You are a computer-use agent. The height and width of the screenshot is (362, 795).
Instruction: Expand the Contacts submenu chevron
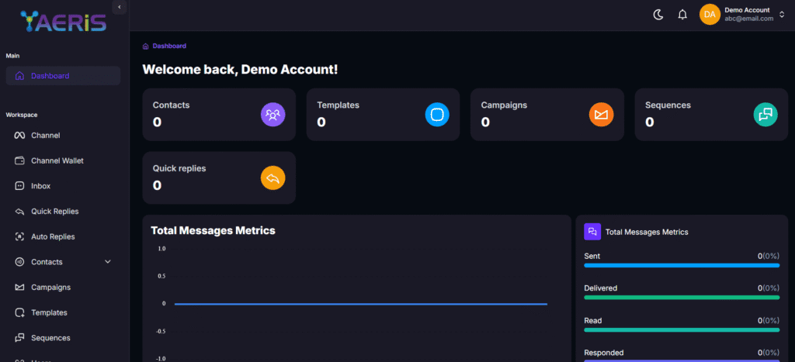pyautogui.click(x=107, y=262)
